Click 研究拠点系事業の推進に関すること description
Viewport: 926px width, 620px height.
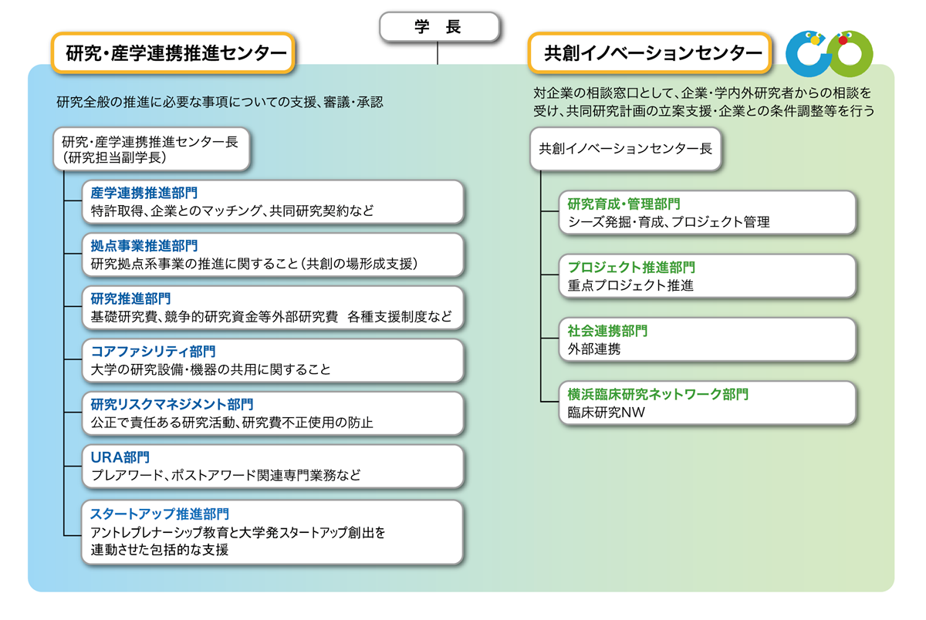255,264
